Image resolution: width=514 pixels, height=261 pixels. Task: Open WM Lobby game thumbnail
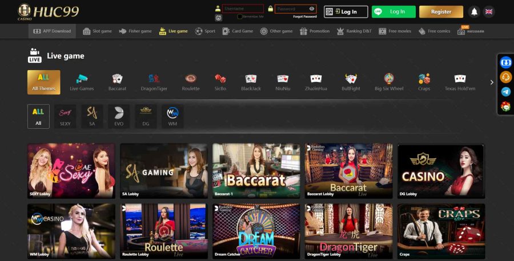(71, 231)
